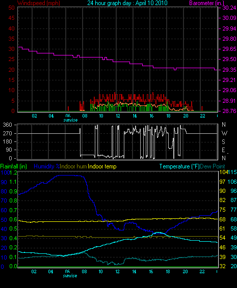Click the green 1.1 rainfall scale value

click(13, 182)
